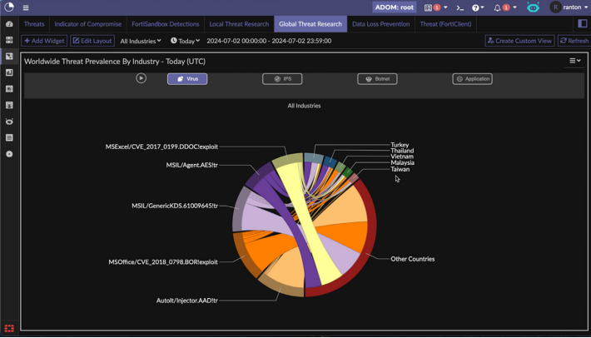Expand the All Industries dropdown

pos(141,41)
